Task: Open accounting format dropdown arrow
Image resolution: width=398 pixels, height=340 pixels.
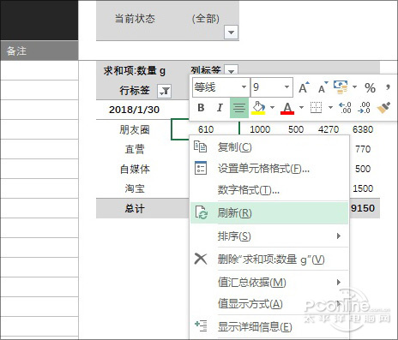Action: pyautogui.click(x=354, y=86)
